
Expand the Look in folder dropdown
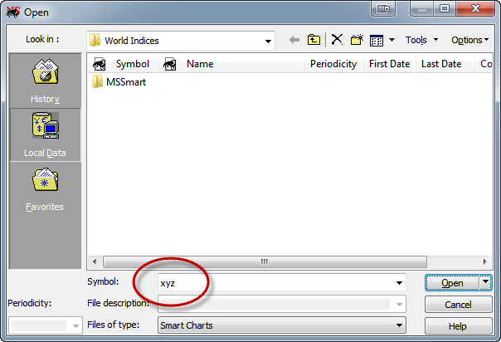pos(268,41)
